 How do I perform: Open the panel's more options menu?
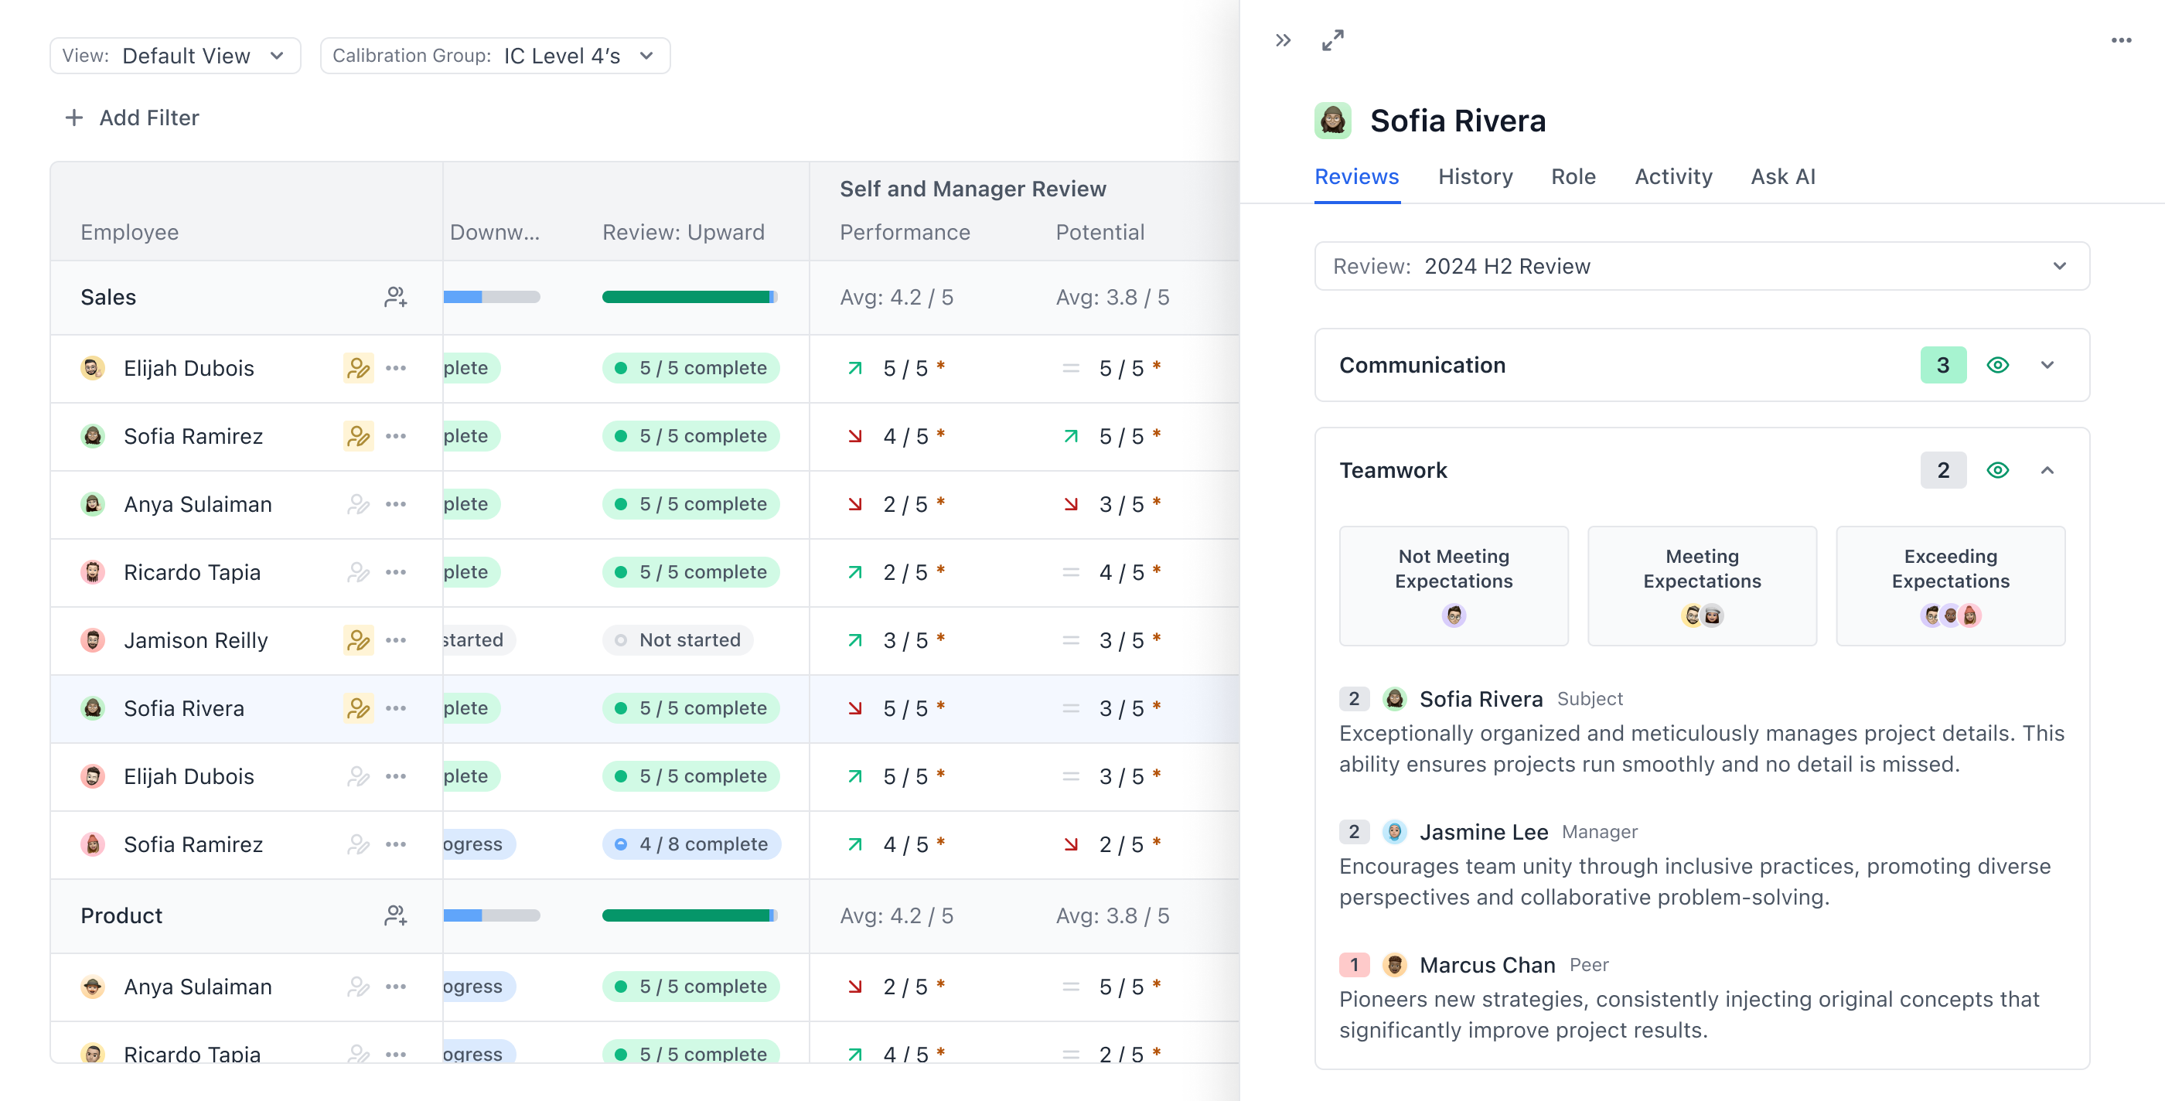point(2120,40)
